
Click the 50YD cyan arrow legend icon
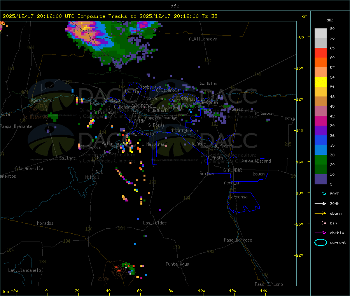pos(320,194)
